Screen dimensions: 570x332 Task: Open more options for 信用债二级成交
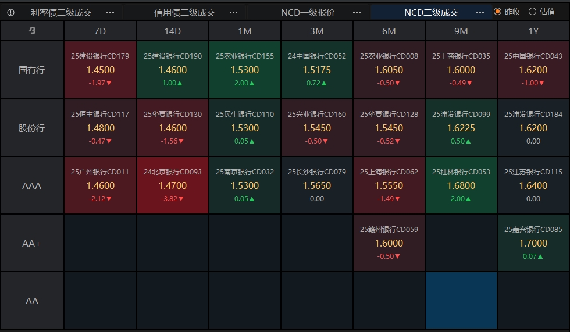pos(233,12)
